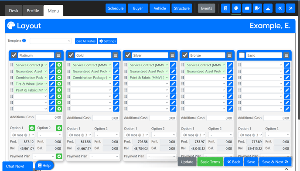The image size is (300, 171).
Task: Open the calculator icon in top toolbar
Action: pos(225,8)
